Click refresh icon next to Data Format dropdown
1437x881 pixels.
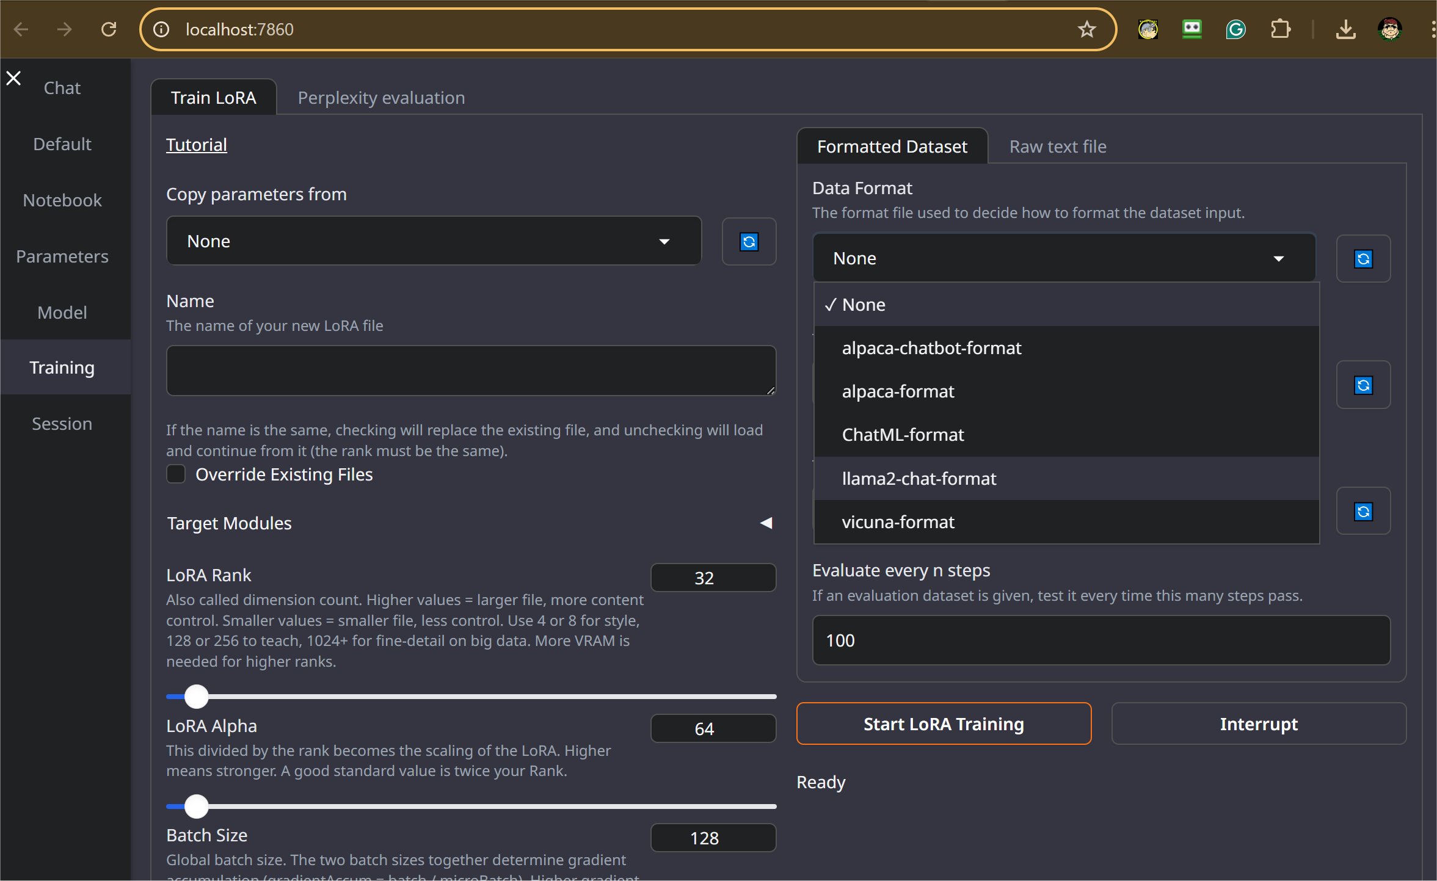(x=1363, y=259)
